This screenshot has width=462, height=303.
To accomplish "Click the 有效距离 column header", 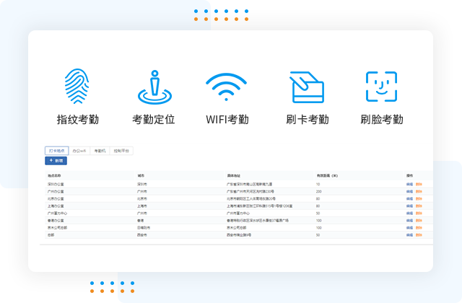I will (x=328, y=175).
